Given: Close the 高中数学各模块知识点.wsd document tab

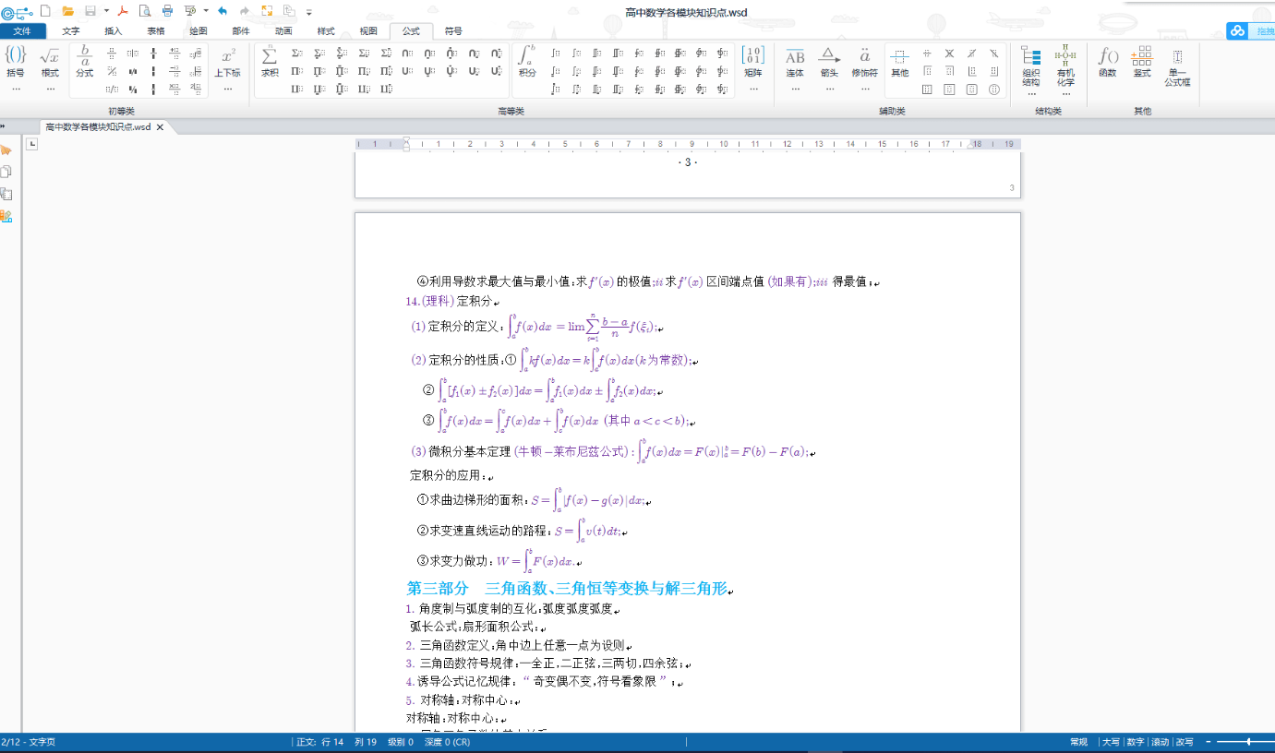Looking at the screenshot, I should click(x=160, y=127).
